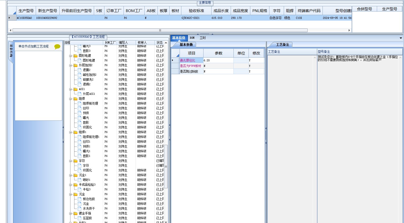Click the 成品长度 column header
Viewport: 404px width, 223px height.
coord(221,11)
